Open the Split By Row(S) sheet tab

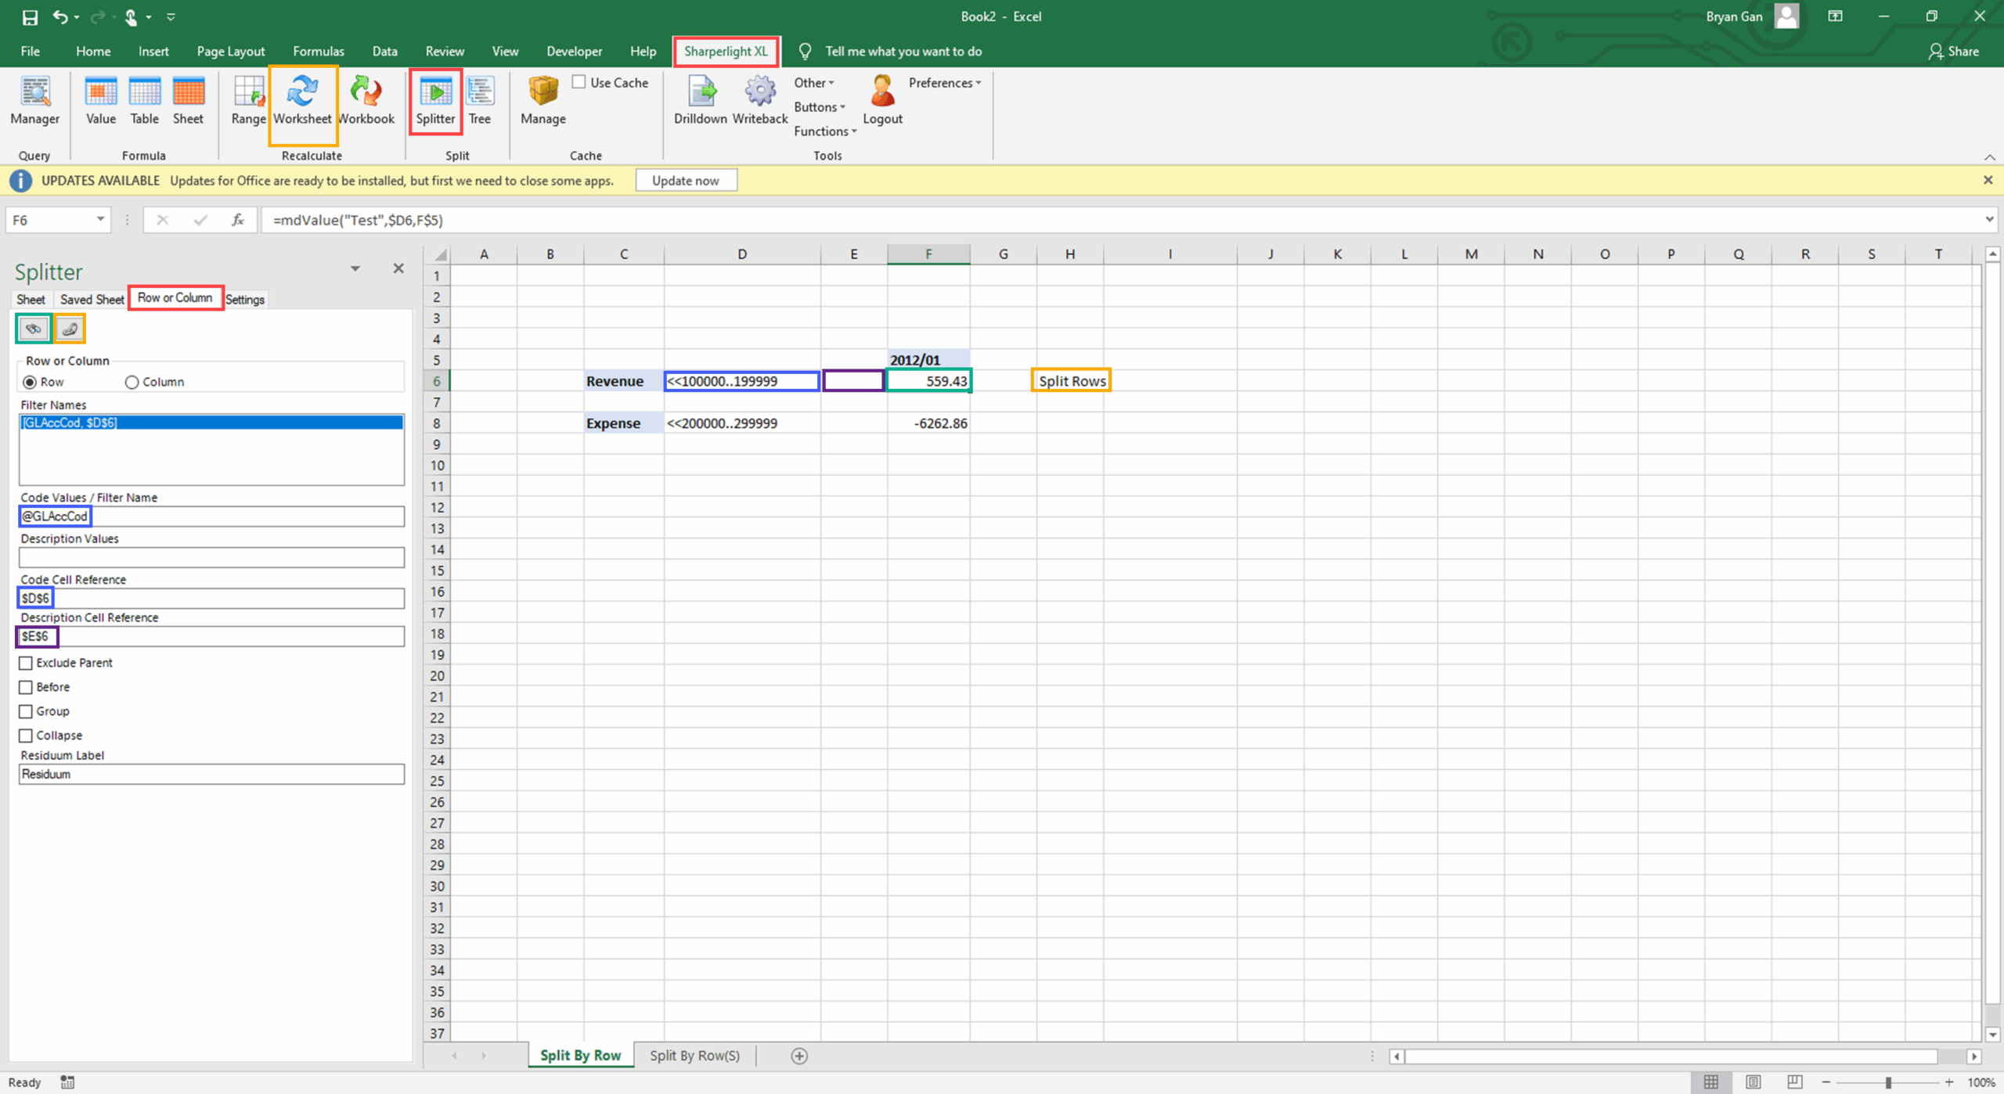(694, 1056)
